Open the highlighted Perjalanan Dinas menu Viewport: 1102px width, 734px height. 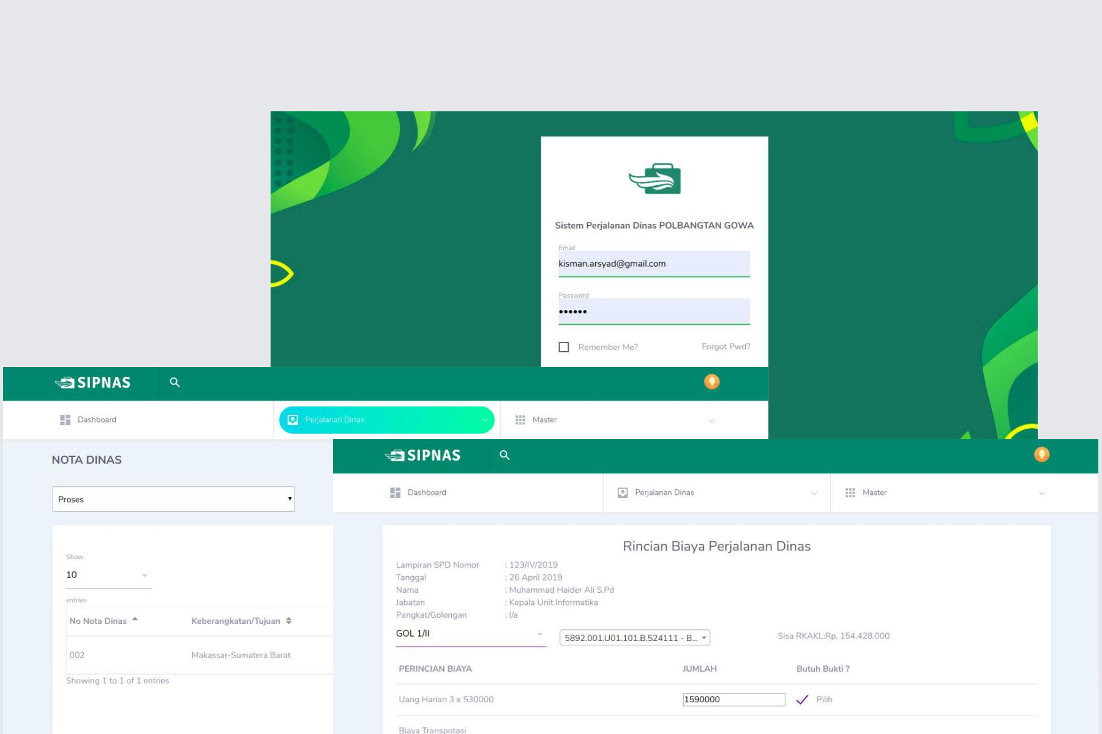coord(387,420)
